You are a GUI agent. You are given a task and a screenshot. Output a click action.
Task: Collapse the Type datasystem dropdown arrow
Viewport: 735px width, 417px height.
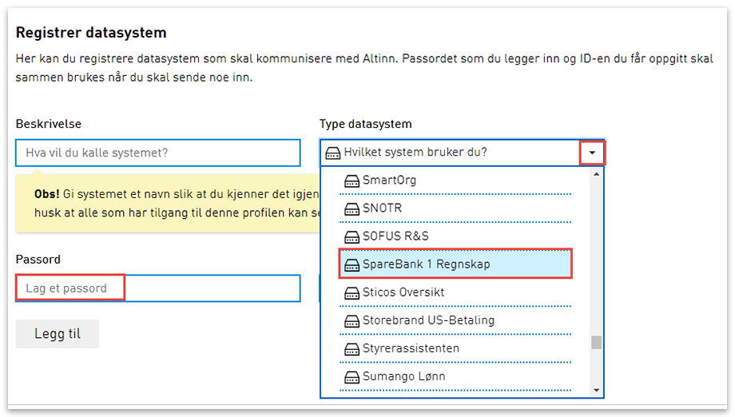click(x=592, y=152)
